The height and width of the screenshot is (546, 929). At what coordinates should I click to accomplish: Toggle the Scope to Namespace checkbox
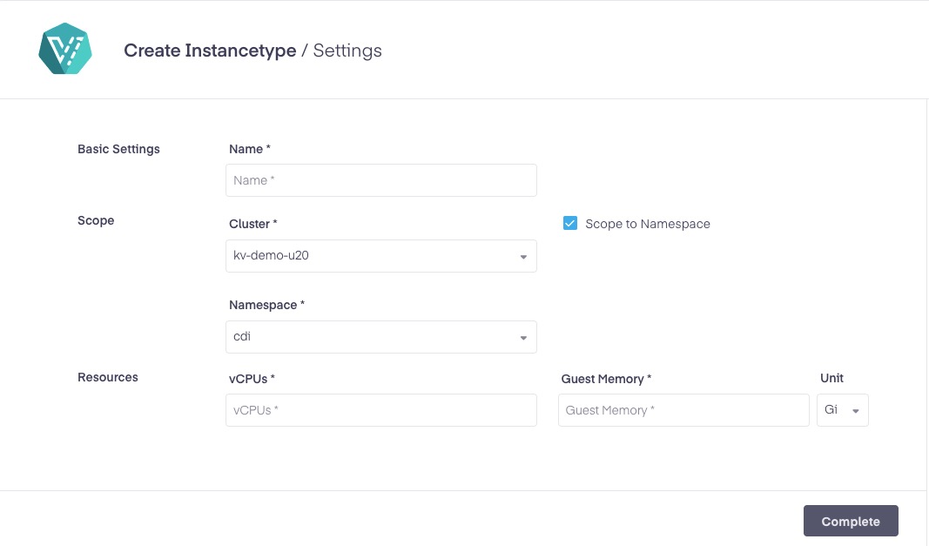(x=570, y=224)
